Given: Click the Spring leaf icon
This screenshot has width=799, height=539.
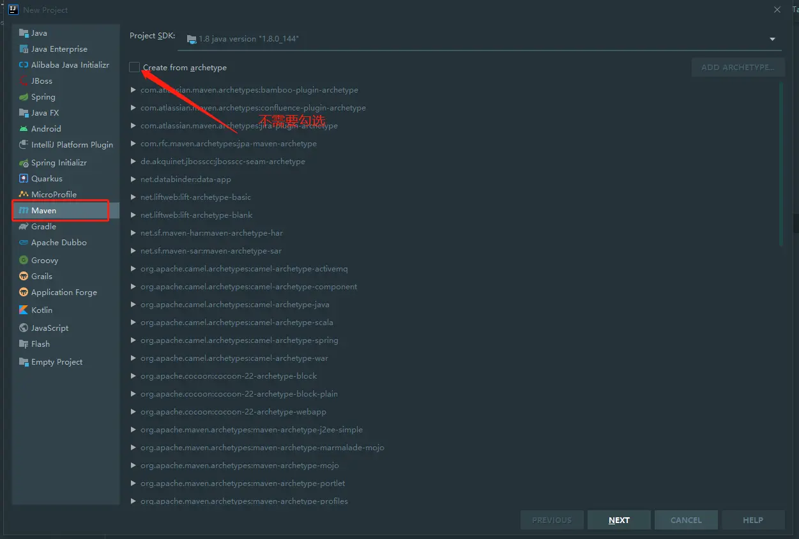Looking at the screenshot, I should tap(24, 97).
